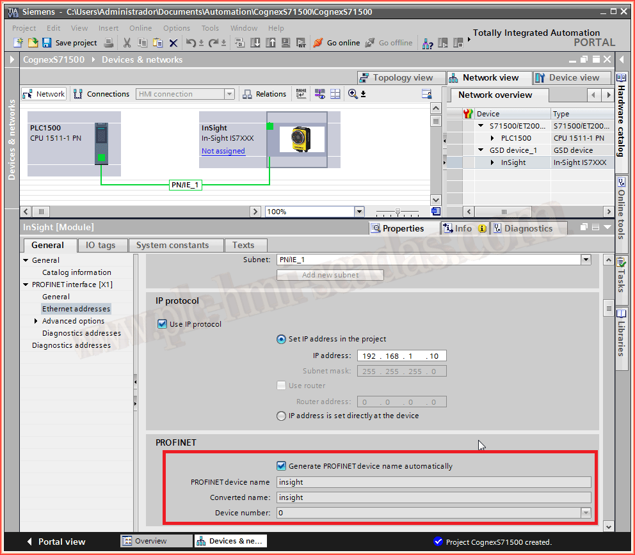Click the Delete X icon in toolbar
The height and width of the screenshot is (555, 635).
[173, 43]
